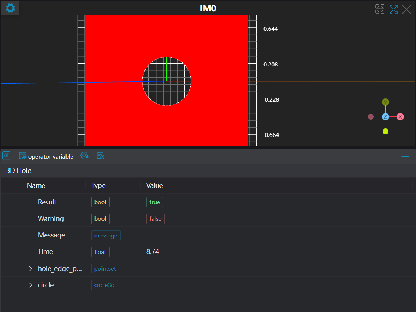Expand the circle row

tap(31, 285)
